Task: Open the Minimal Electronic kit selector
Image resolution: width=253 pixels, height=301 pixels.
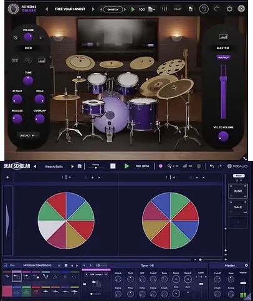Action: coord(37,265)
